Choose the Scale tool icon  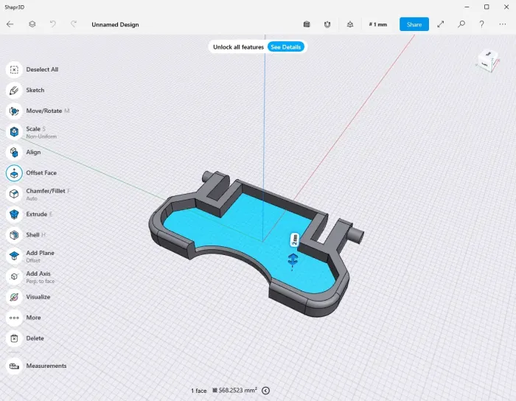(14, 132)
